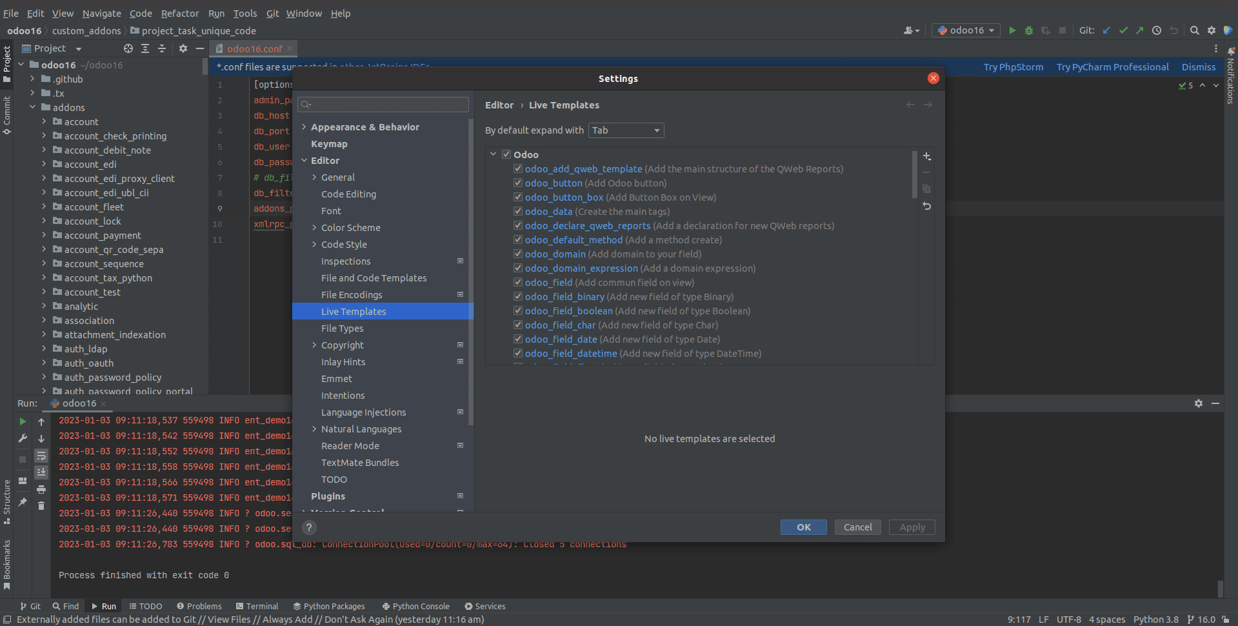The width and height of the screenshot is (1238, 626).
Task: Uncheck odoo_domain checkbox
Action: click(518, 254)
